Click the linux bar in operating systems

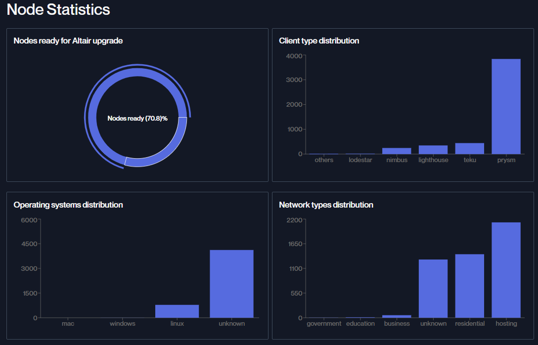177,311
